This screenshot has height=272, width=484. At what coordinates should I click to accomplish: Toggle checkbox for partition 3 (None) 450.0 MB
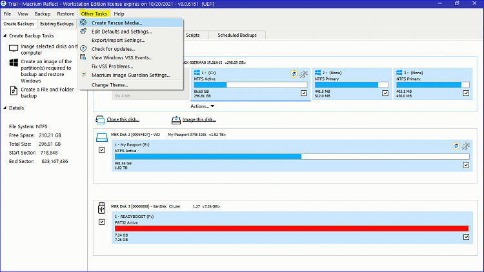click(466, 93)
